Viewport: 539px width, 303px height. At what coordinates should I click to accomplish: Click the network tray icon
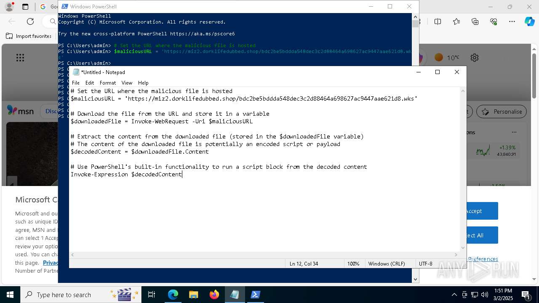coord(475,295)
